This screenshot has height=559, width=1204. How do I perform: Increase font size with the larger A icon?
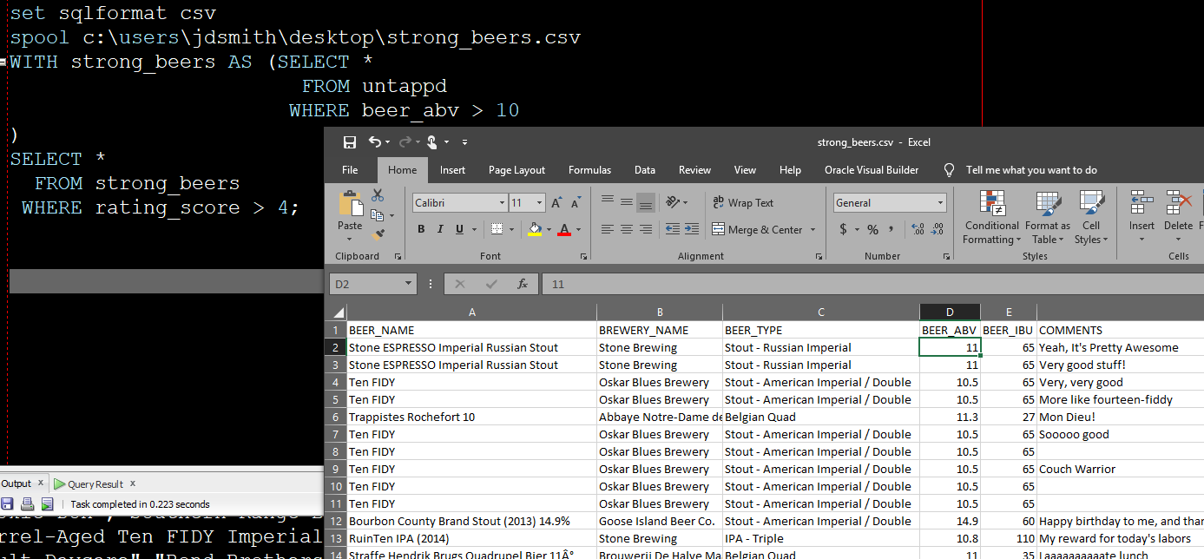coord(557,203)
